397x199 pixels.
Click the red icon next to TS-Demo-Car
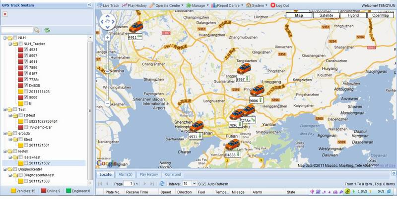tap(20, 127)
